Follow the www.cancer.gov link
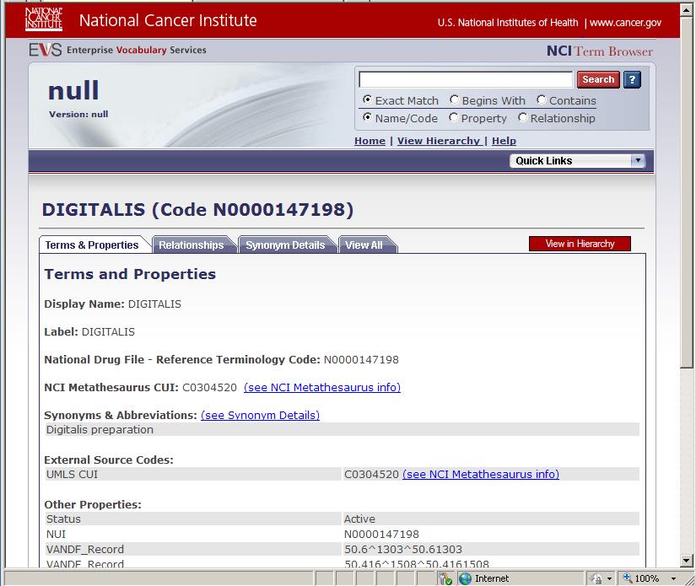This screenshot has height=586, width=696. coord(625,23)
